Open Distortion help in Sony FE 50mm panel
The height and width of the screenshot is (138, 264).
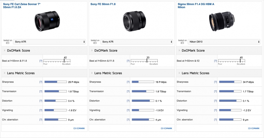tap(128, 101)
